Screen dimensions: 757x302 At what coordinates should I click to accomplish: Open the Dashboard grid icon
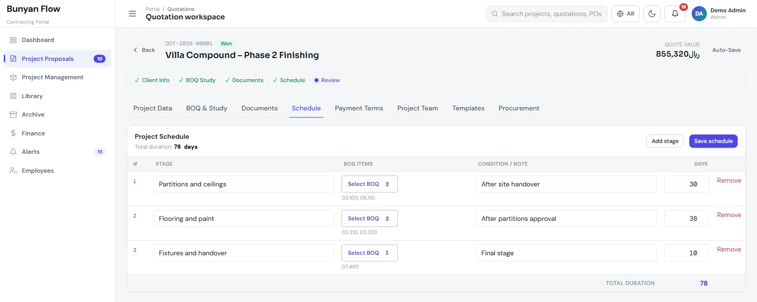[x=13, y=40]
